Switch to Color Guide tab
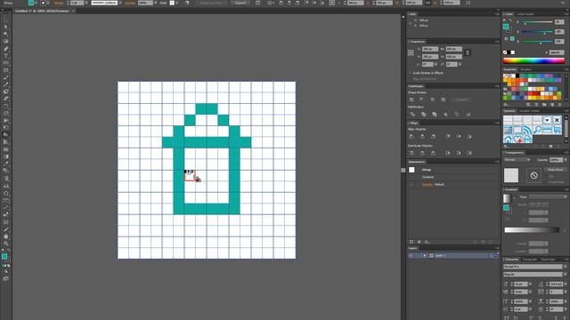570x320 pixels. click(525, 14)
